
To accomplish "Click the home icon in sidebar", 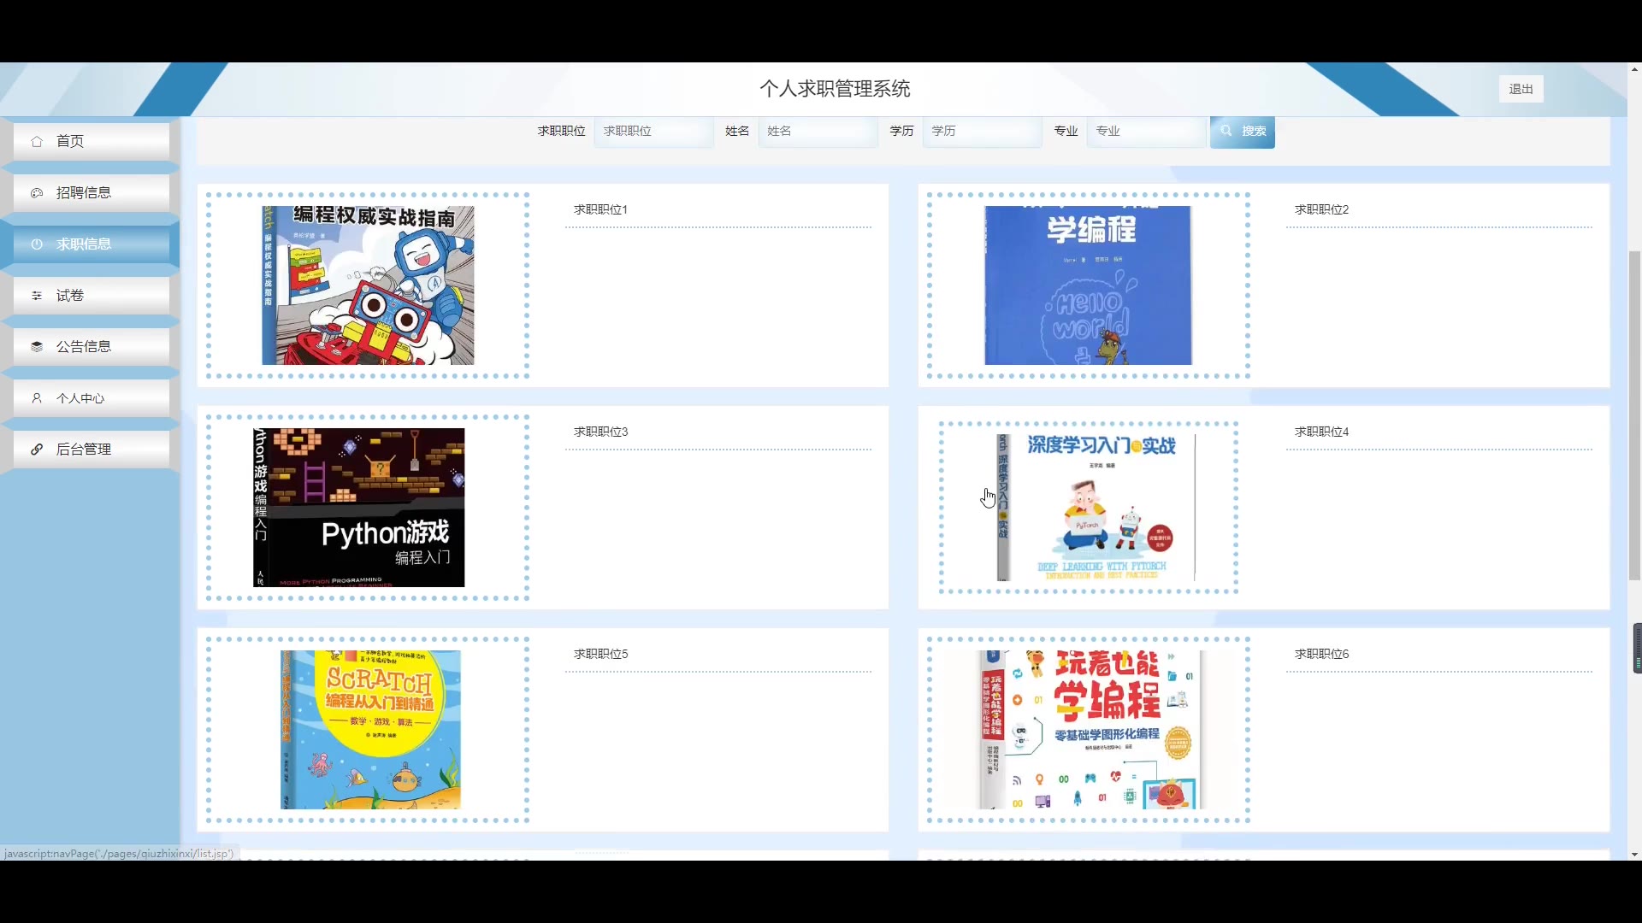I will coord(37,141).
